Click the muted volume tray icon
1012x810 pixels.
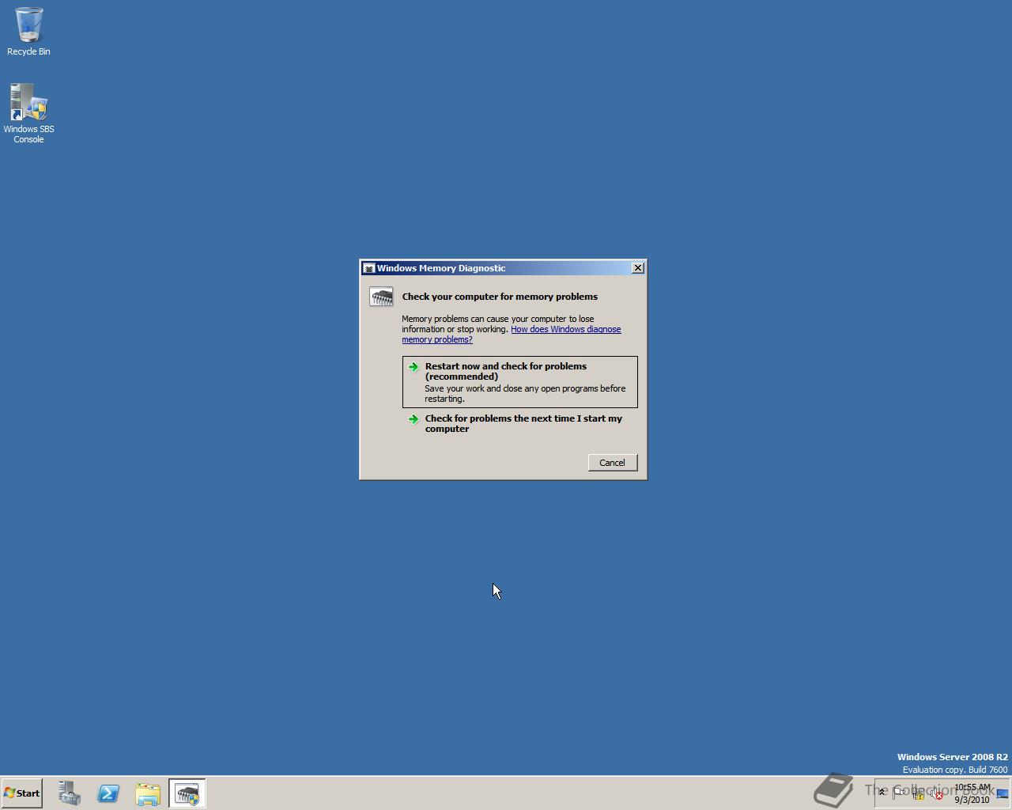[x=937, y=793]
